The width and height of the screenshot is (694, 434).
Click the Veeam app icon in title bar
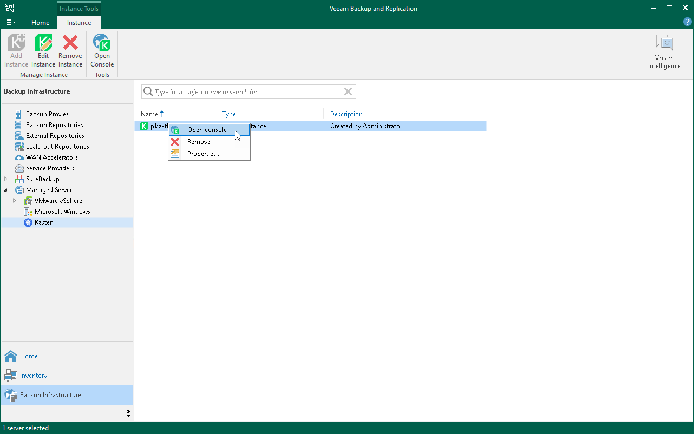[x=9, y=8]
